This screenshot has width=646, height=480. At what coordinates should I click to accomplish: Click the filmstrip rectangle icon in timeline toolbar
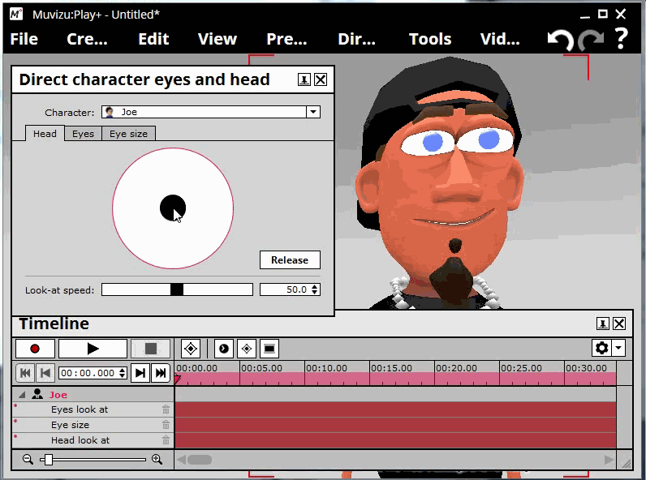tap(269, 349)
